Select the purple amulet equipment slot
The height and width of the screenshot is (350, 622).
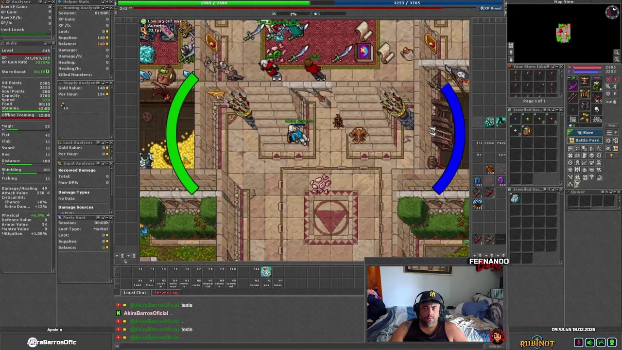coord(573,86)
